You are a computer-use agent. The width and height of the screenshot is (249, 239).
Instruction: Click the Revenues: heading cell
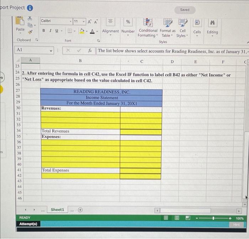click(x=80, y=108)
